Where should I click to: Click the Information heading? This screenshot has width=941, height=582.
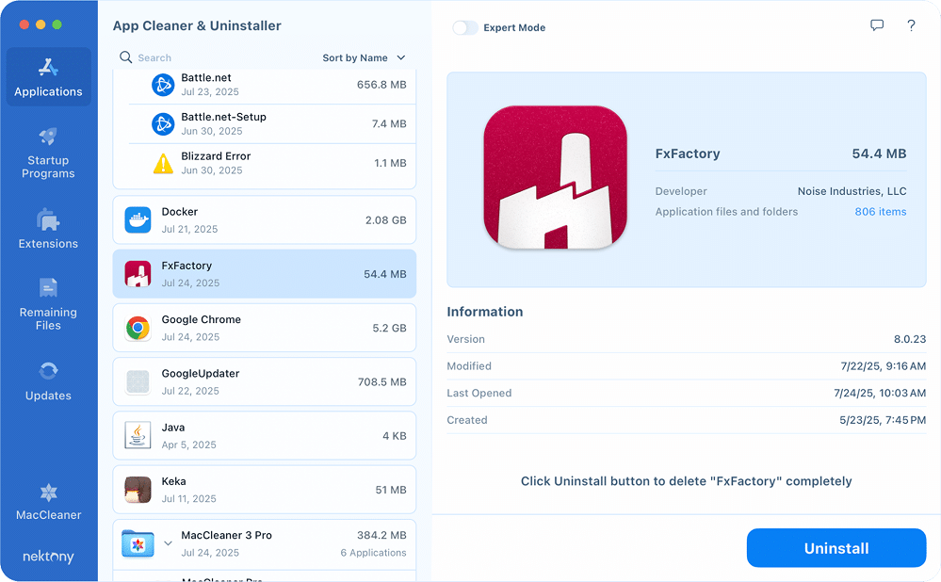point(485,312)
